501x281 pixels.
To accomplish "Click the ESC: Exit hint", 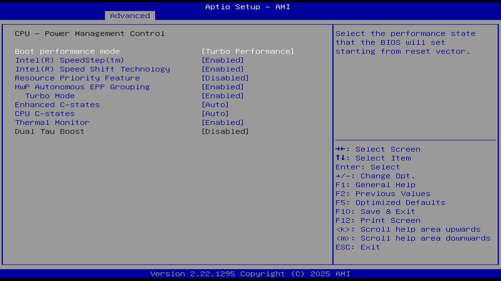I will pyautogui.click(x=358, y=247).
